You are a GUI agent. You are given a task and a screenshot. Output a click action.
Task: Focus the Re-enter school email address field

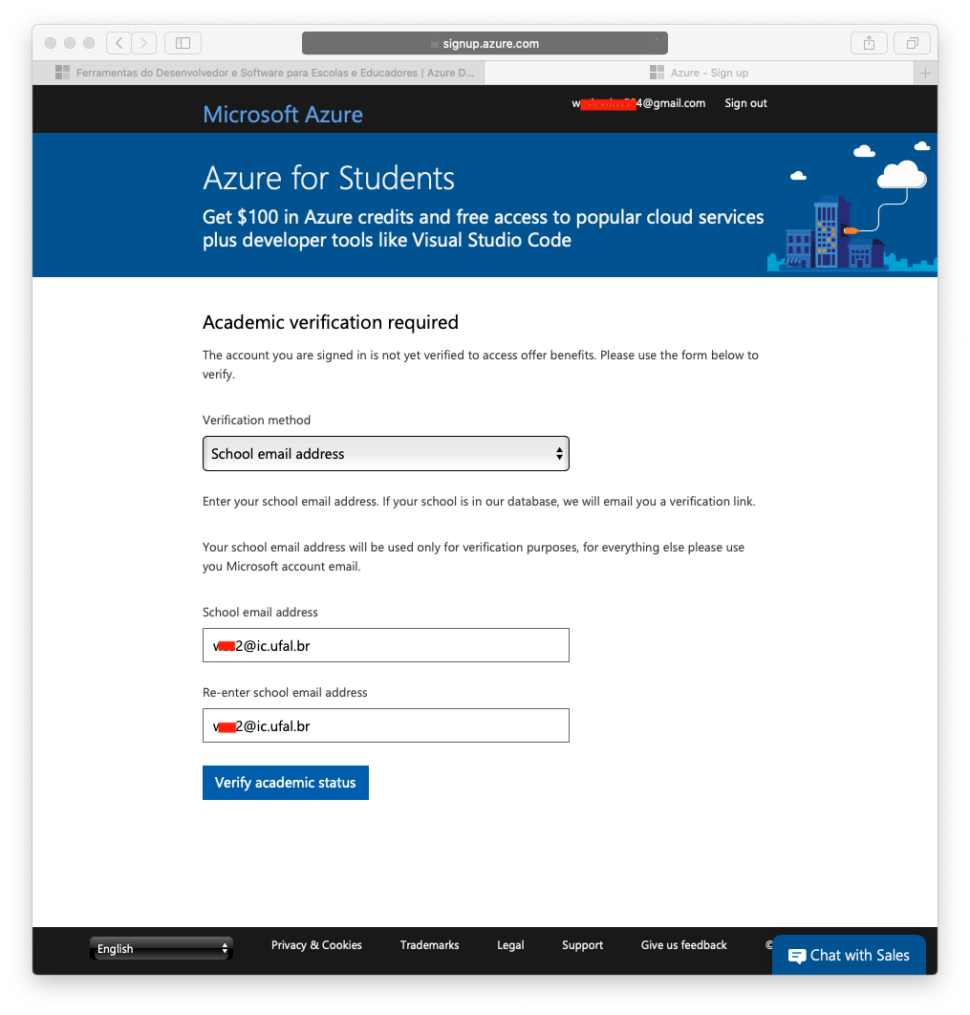pyautogui.click(x=386, y=725)
